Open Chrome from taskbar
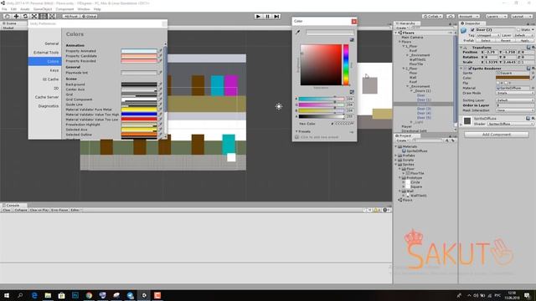Screen dimensions: 536x301 (x=89, y=295)
